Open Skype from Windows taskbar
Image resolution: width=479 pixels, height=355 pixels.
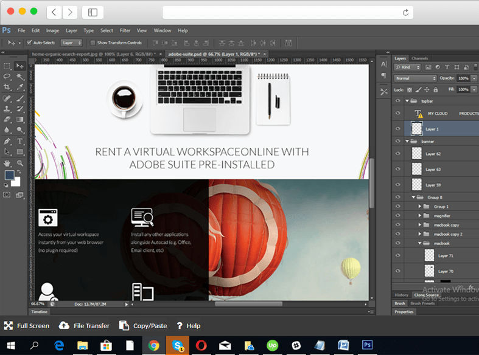(178, 345)
